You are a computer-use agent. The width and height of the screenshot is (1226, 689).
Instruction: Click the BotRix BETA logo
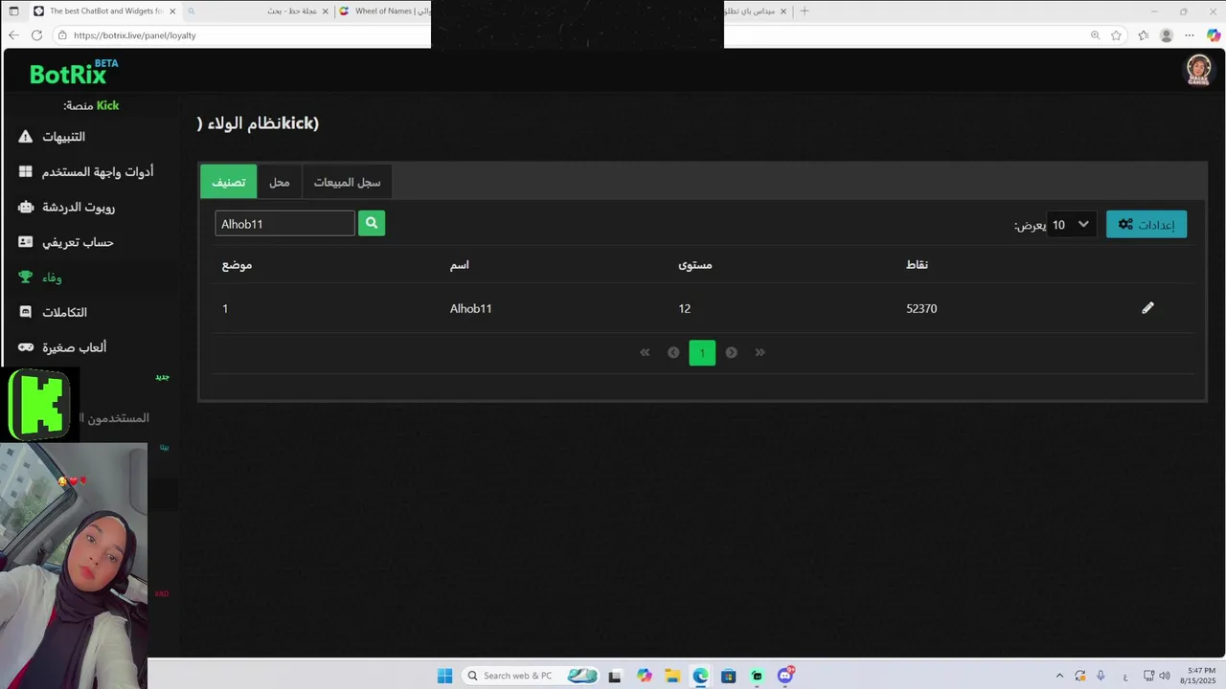coord(74,72)
